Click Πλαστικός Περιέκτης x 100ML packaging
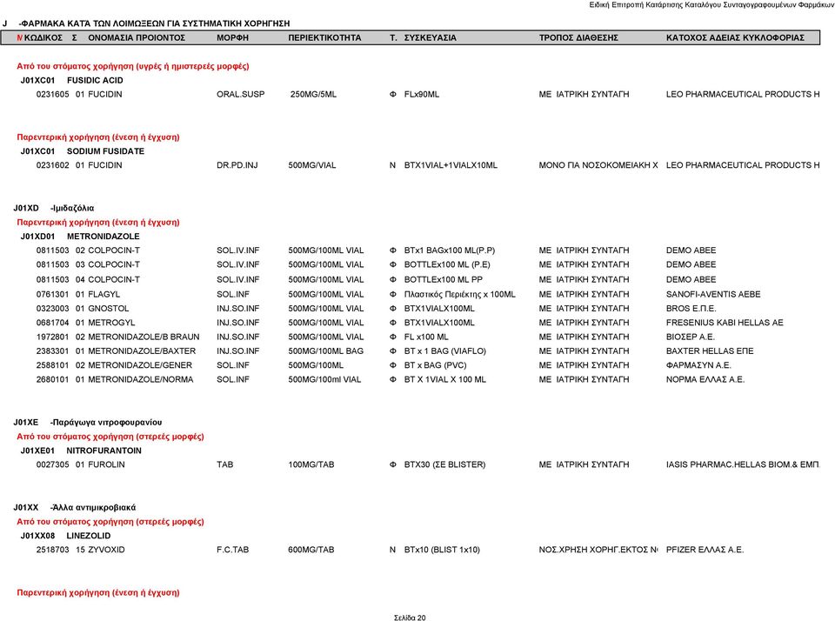 (x=459, y=295)
